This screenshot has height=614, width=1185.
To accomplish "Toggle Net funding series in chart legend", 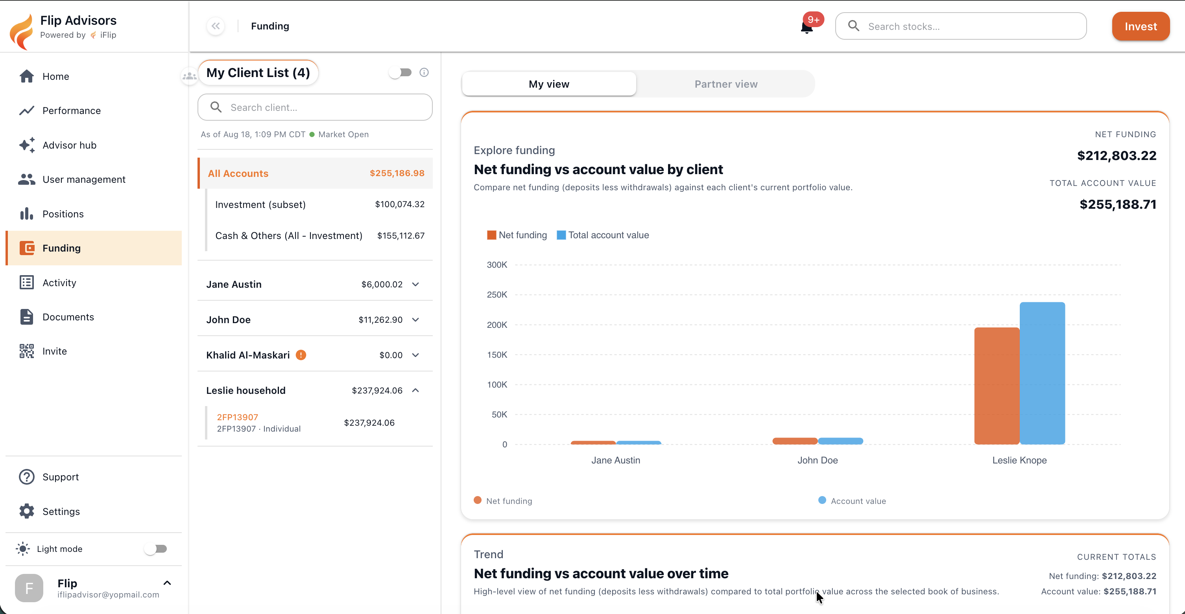I will (517, 235).
